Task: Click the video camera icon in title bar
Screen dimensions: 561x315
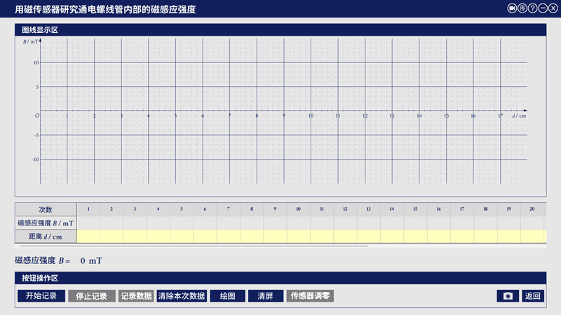Action: point(513,8)
